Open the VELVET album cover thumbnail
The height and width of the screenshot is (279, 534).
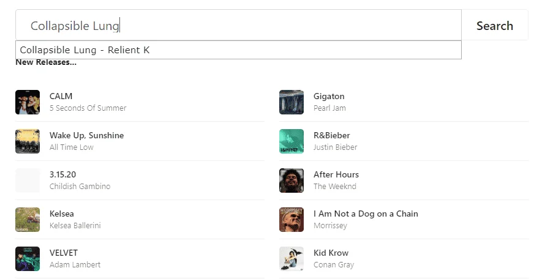click(28, 259)
